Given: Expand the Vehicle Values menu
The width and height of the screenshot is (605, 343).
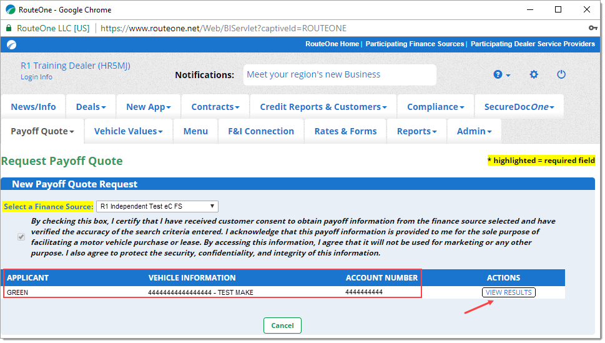Looking at the screenshot, I should coord(128,131).
